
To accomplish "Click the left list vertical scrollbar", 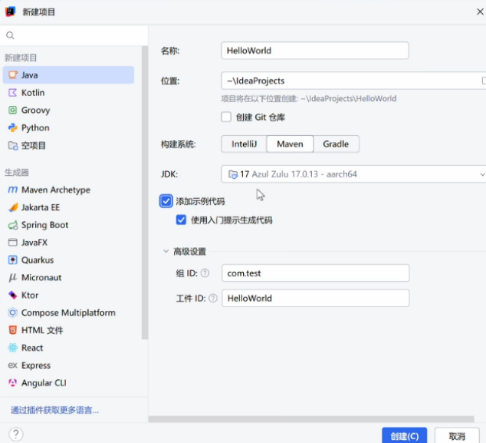I will [x=145, y=193].
